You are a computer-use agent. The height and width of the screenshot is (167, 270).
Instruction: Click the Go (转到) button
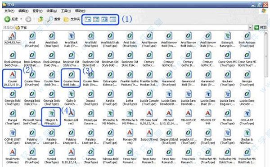(261, 27)
